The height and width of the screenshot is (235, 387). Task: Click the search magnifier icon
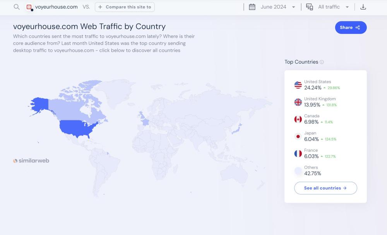(x=17, y=7)
